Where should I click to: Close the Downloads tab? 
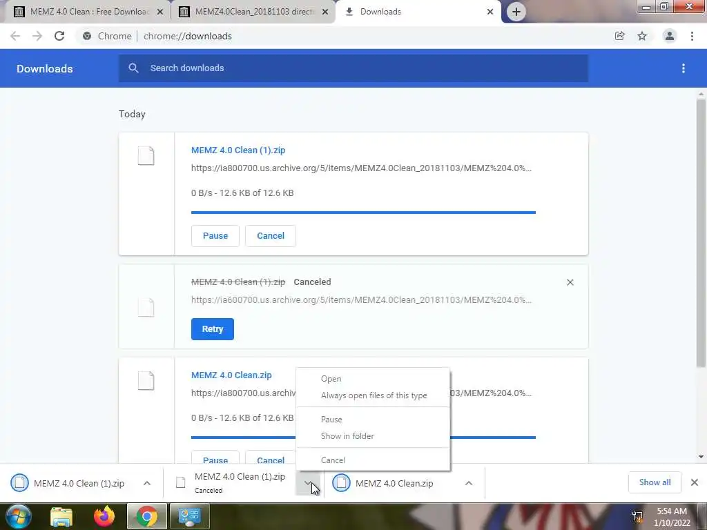coord(490,12)
